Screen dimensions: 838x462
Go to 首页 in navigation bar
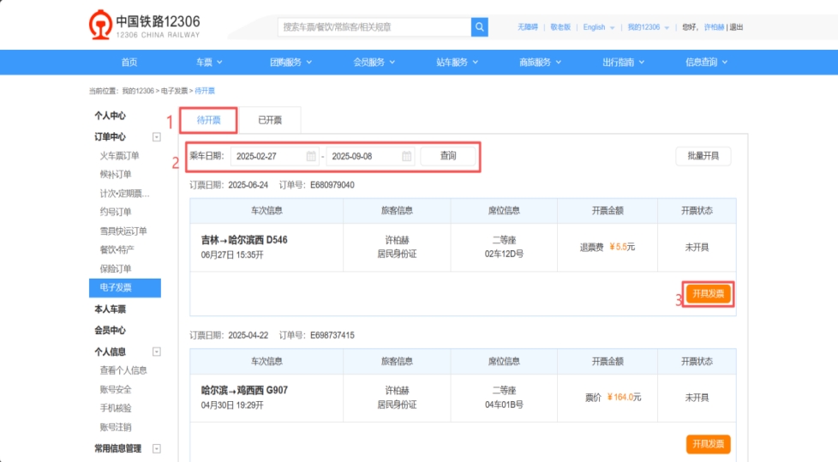[x=129, y=62]
